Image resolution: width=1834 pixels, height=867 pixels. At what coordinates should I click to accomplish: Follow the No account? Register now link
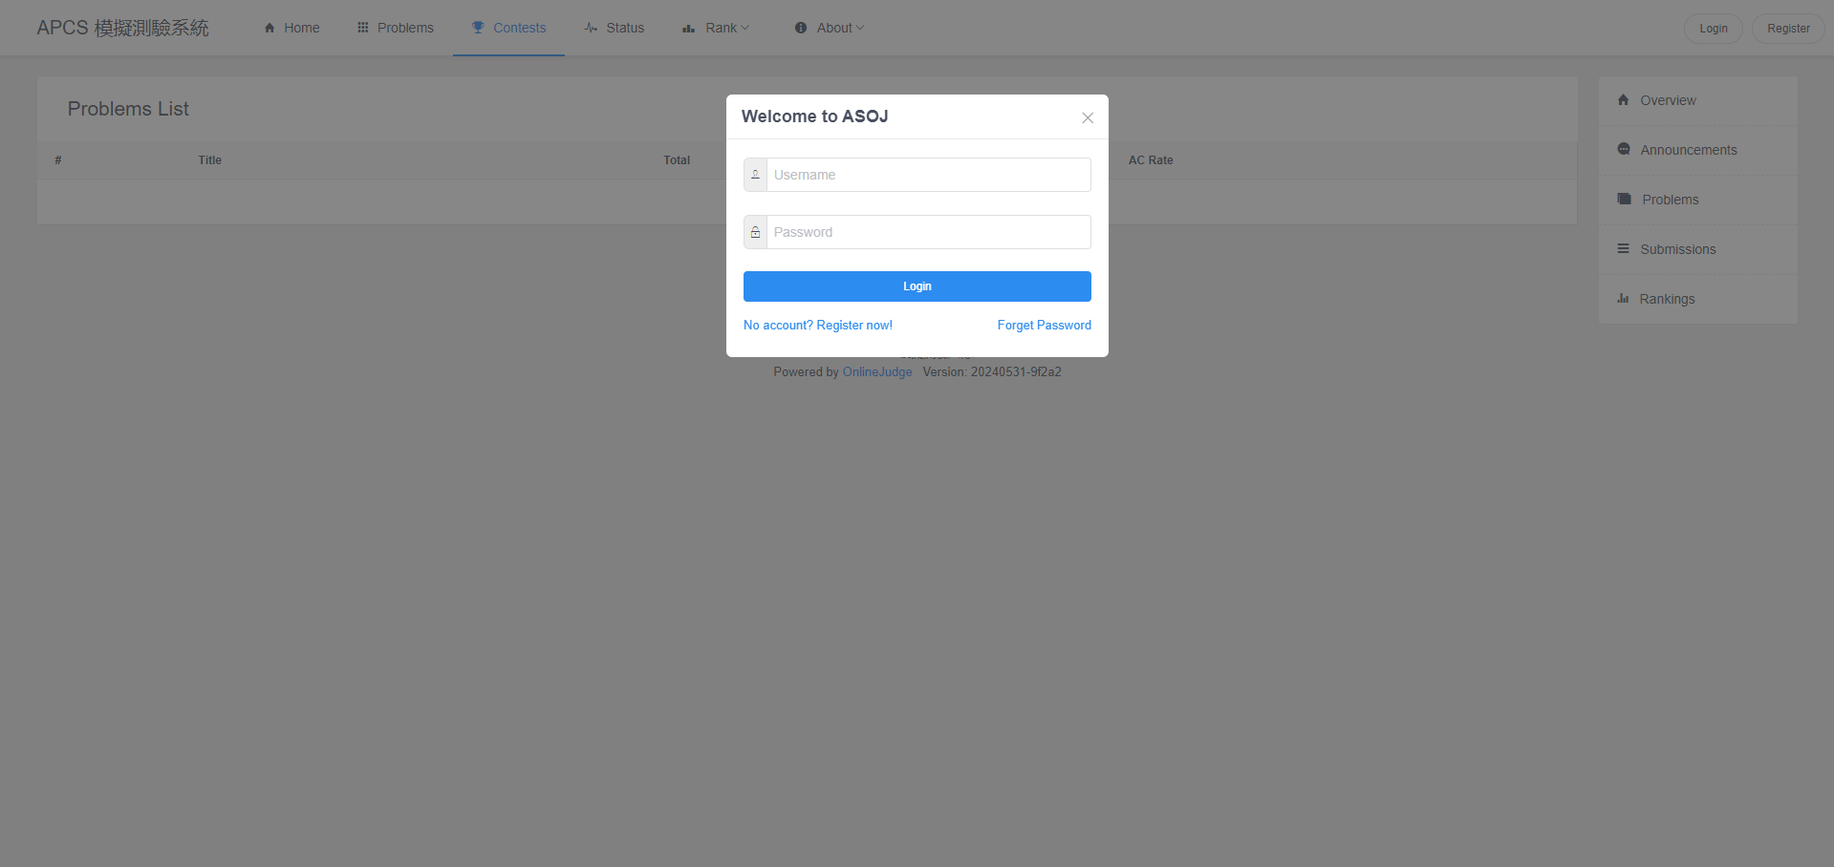pyautogui.click(x=818, y=326)
